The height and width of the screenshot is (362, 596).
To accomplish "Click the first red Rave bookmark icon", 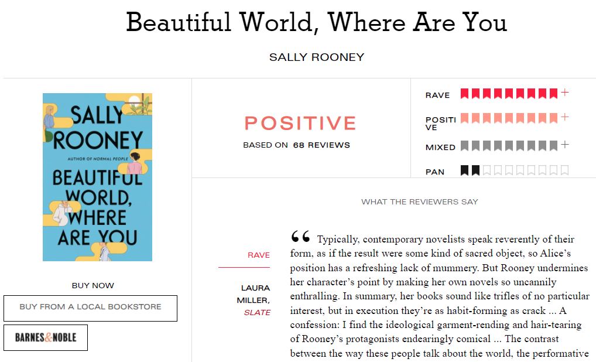I will click(464, 94).
